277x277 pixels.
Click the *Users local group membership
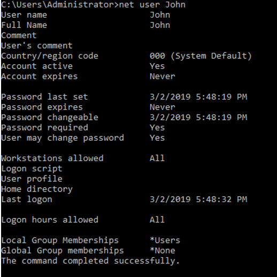point(165,240)
